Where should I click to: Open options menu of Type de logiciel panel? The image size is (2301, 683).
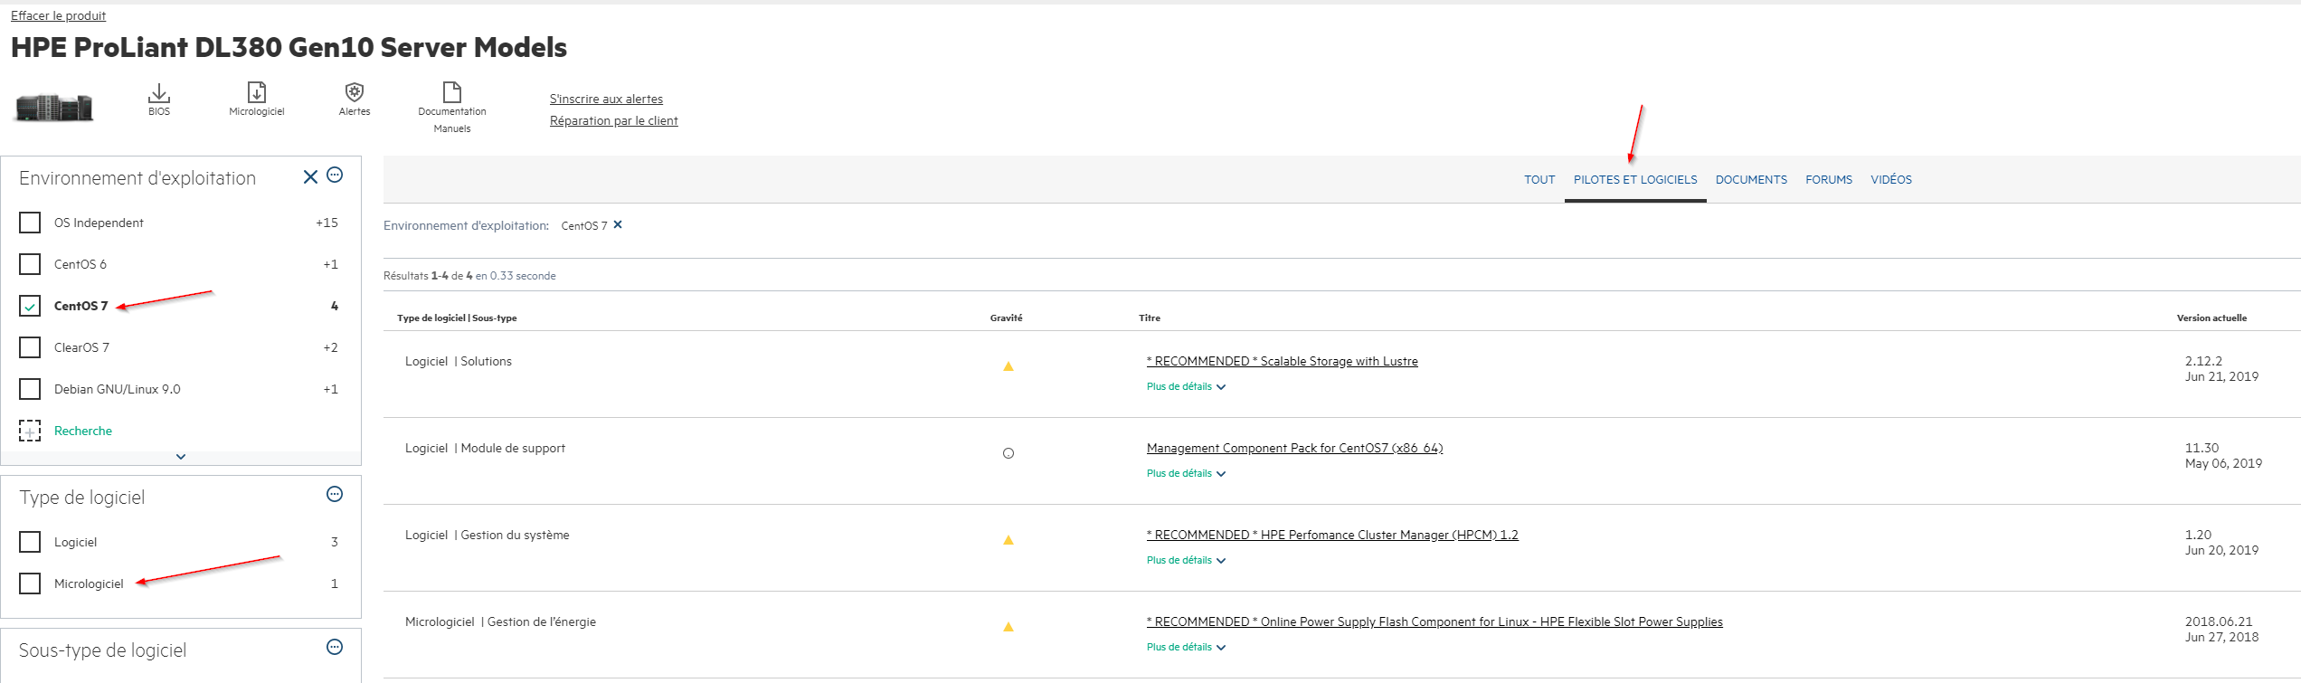pyautogui.click(x=335, y=494)
